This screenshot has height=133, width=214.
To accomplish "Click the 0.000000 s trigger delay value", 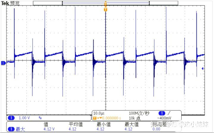I will click(x=111, y=118).
